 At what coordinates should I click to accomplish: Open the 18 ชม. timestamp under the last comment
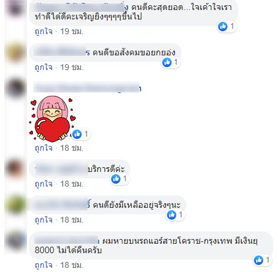tap(72, 265)
